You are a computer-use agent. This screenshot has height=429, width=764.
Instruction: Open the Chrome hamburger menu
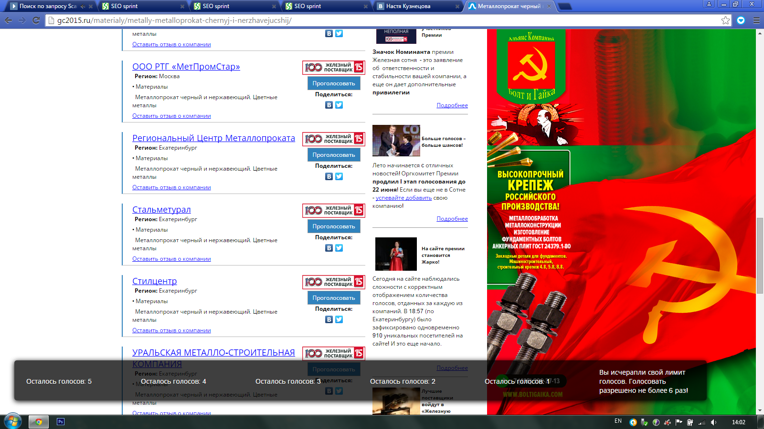click(756, 20)
